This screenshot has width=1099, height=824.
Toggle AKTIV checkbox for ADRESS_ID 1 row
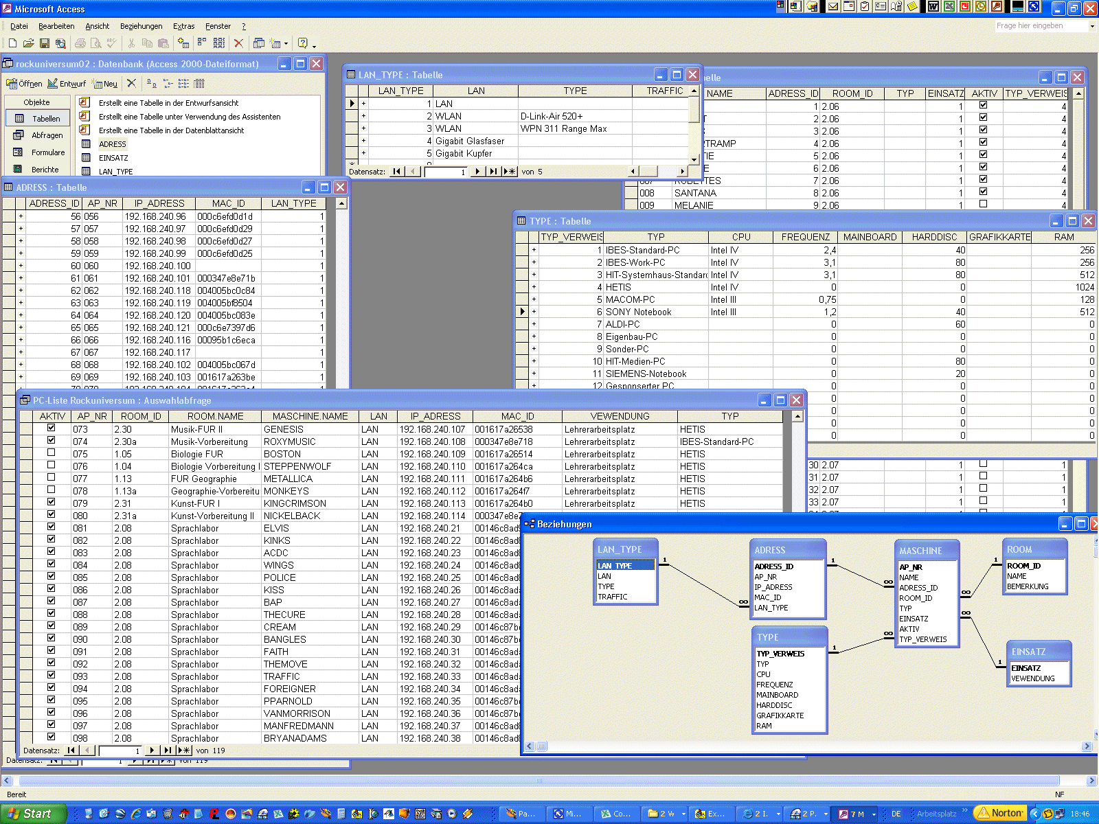pyautogui.click(x=983, y=105)
